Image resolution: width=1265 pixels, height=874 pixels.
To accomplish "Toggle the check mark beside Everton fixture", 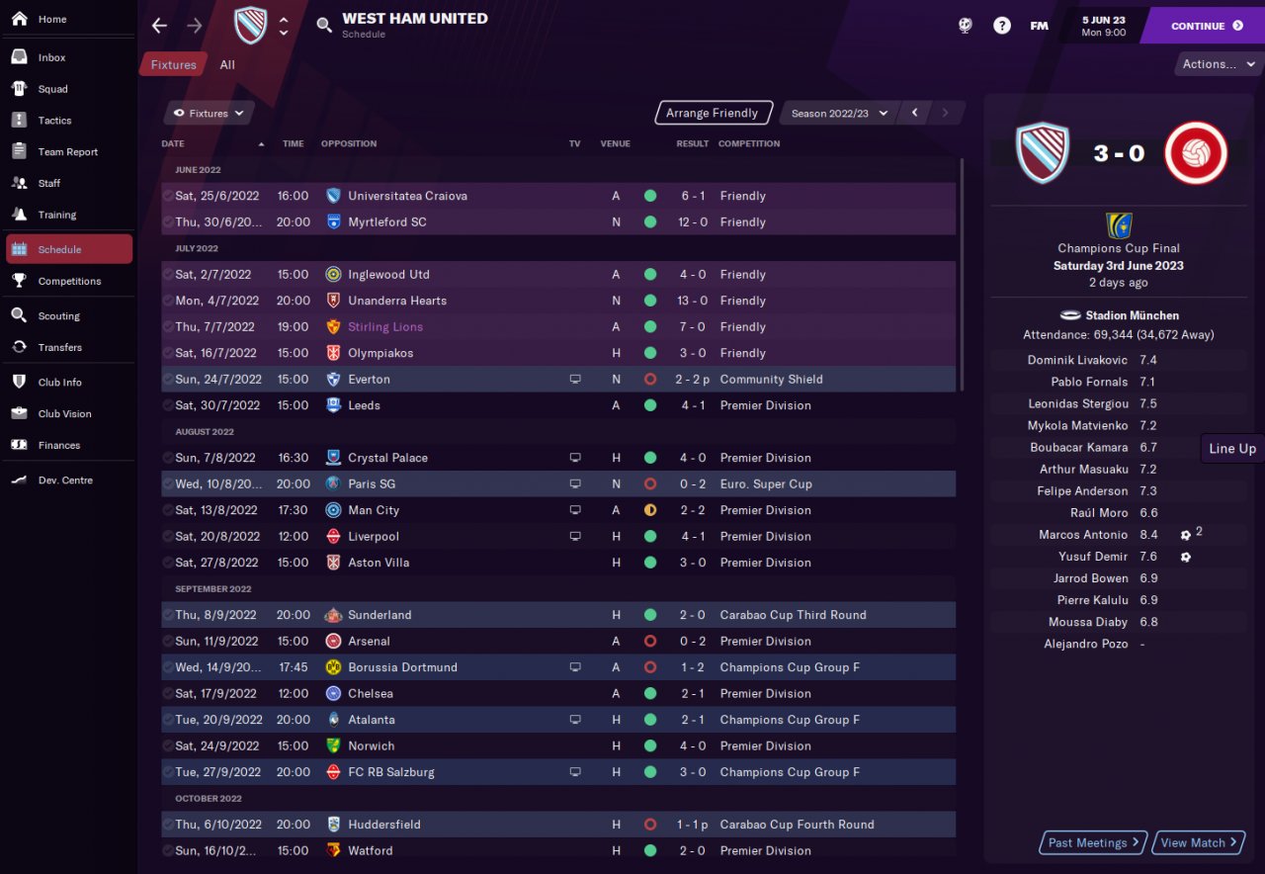I will [167, 380].
